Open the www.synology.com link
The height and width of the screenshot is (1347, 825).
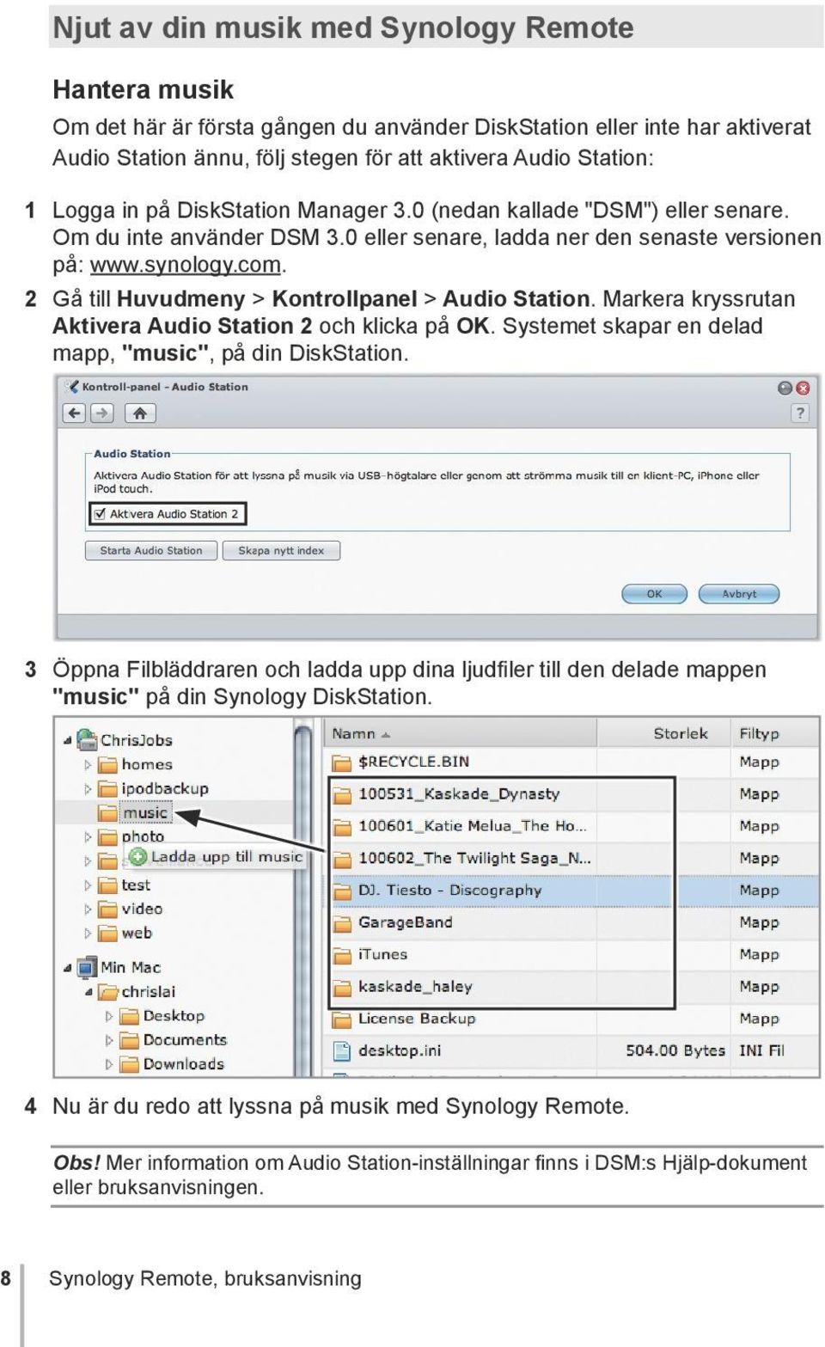(186, 265)
